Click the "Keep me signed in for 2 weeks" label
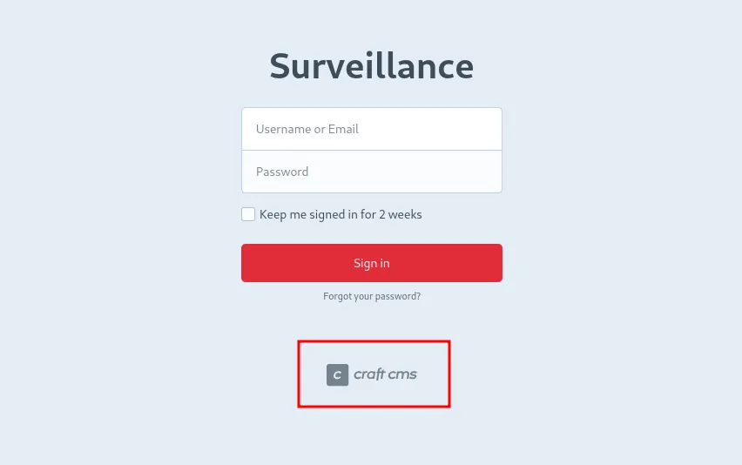This screenshot has width=742, height=465. pos(341,214)
